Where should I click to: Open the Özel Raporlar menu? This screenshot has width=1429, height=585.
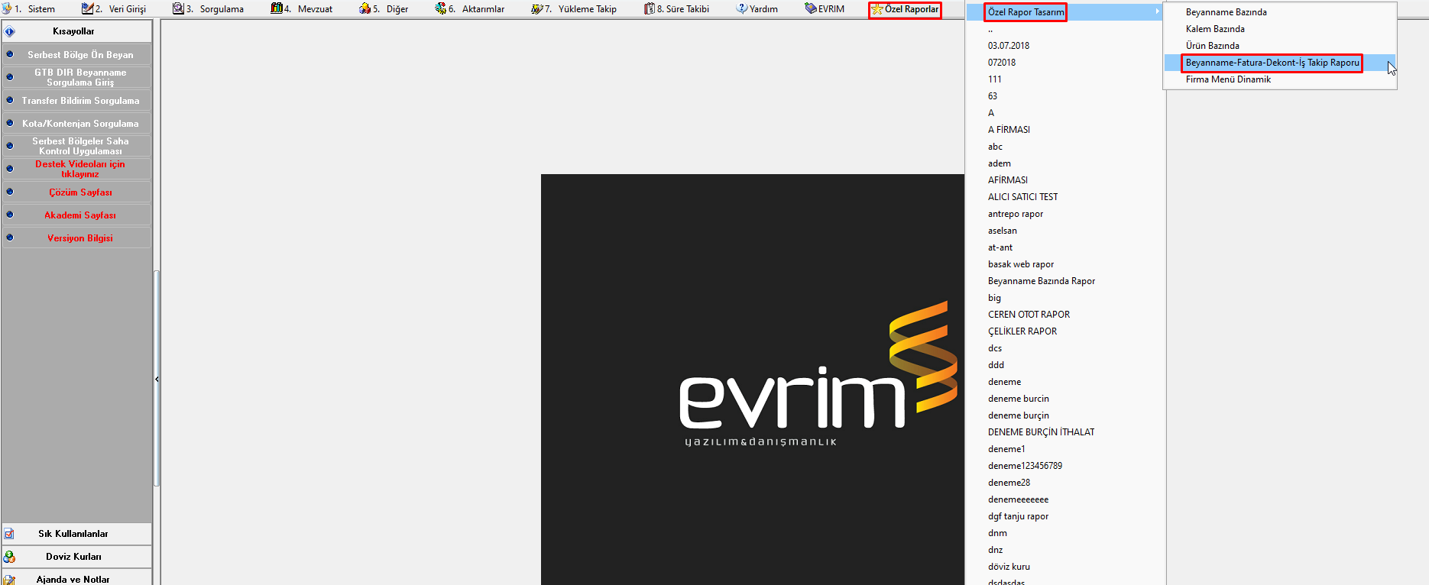coord(906,9)
